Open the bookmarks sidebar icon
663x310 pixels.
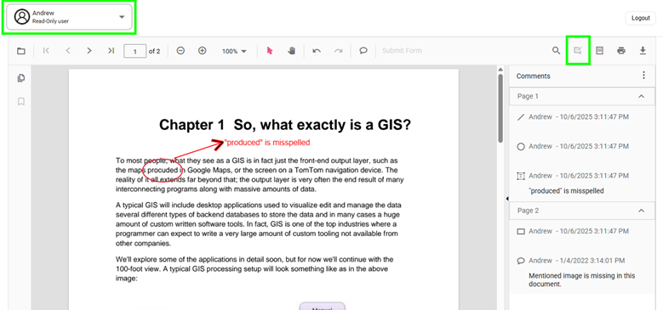[20, 102]
